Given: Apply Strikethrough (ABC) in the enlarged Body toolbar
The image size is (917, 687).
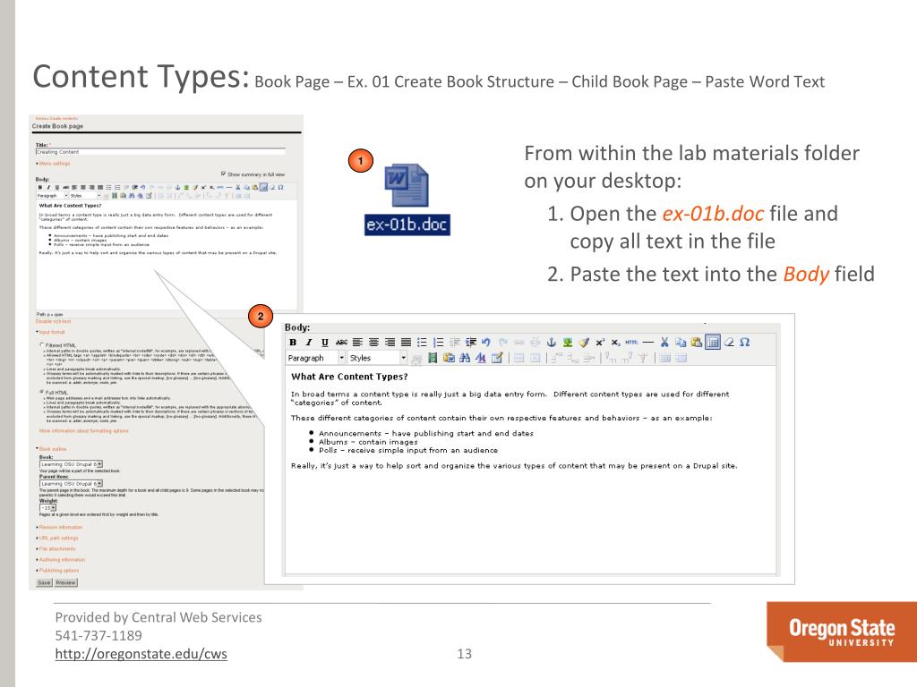Looking at the screenshot, I should [341, 343].
